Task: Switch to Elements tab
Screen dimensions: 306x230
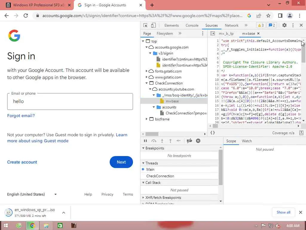Action: 172,25
